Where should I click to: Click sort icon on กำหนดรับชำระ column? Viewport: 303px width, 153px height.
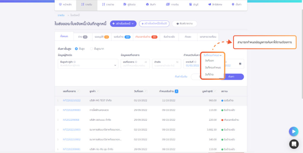[176, 91]
